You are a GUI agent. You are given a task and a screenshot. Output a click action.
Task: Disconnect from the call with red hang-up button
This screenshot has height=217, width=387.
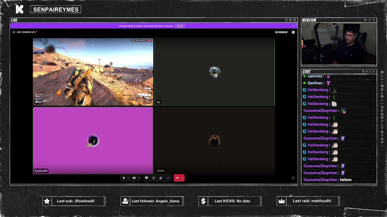tap(177, 178)
